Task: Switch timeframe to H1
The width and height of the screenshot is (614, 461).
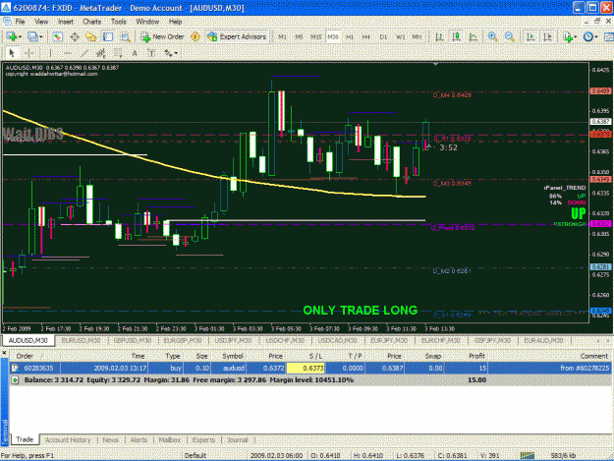Action: click(350, 36)
